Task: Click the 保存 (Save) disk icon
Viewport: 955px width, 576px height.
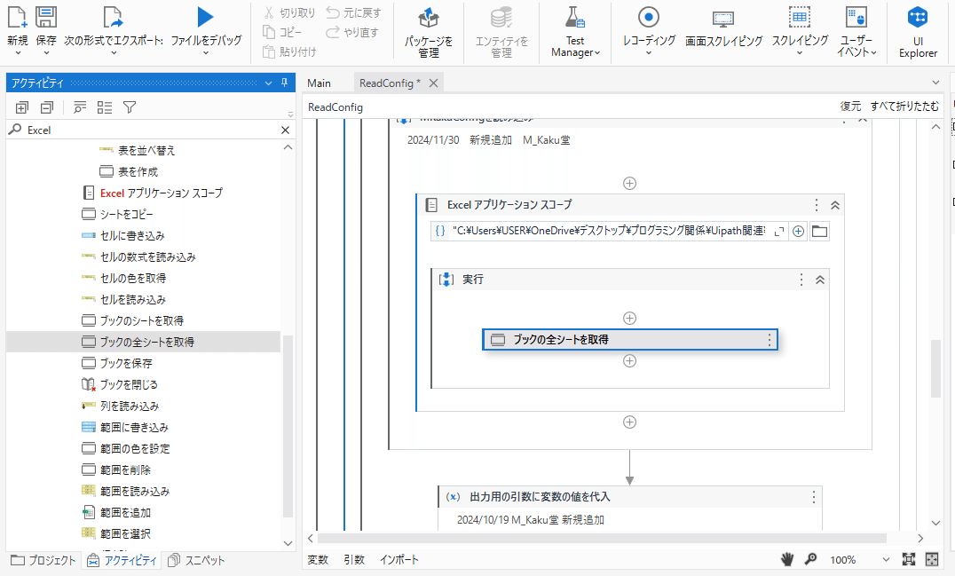Action: 45,17
